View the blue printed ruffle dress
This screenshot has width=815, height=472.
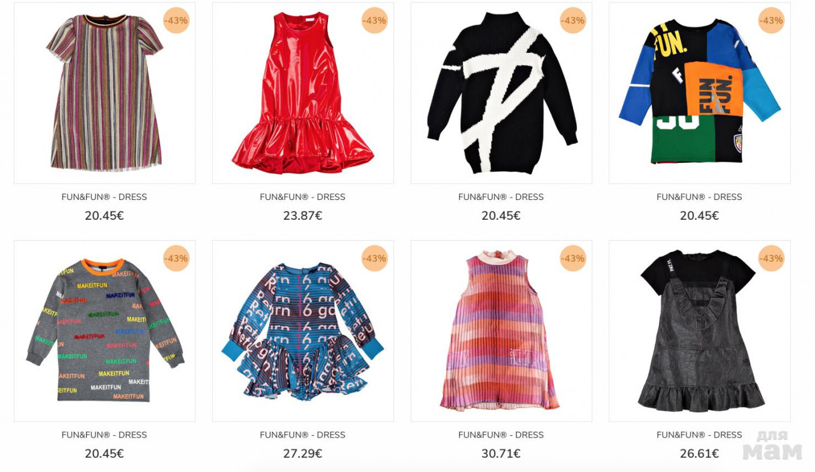coord(302,331)
